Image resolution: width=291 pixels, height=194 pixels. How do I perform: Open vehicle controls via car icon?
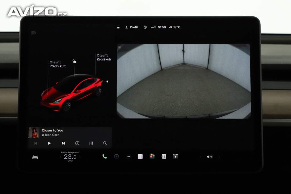35,157
